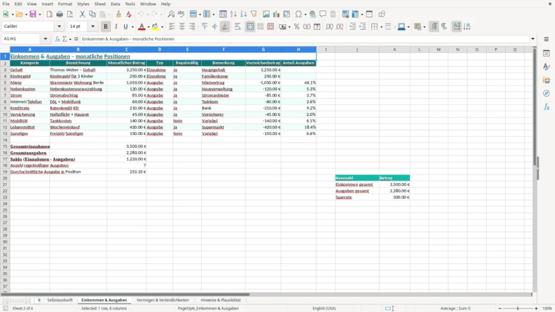Open the Print dialog from the toolbar

click(x=60, y=14)
